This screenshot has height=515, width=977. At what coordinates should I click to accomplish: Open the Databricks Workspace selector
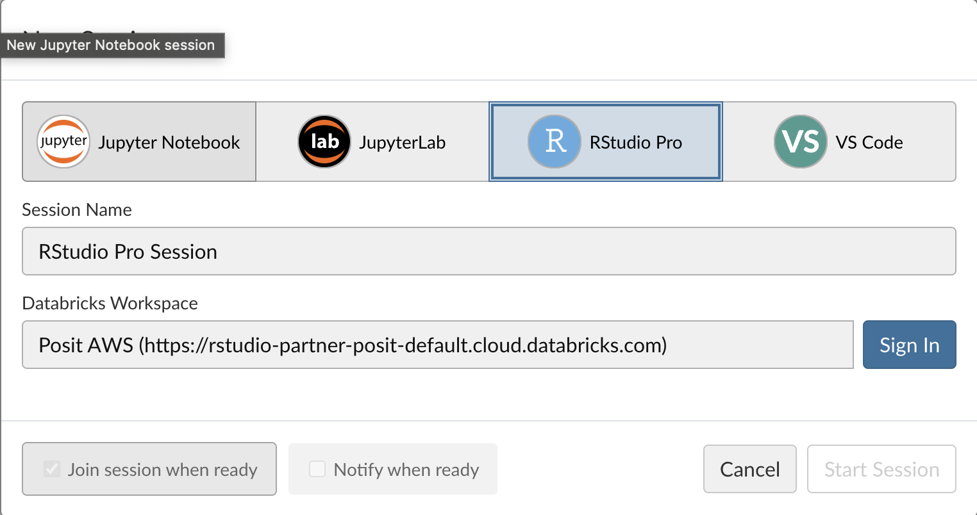tap(437, 345)
